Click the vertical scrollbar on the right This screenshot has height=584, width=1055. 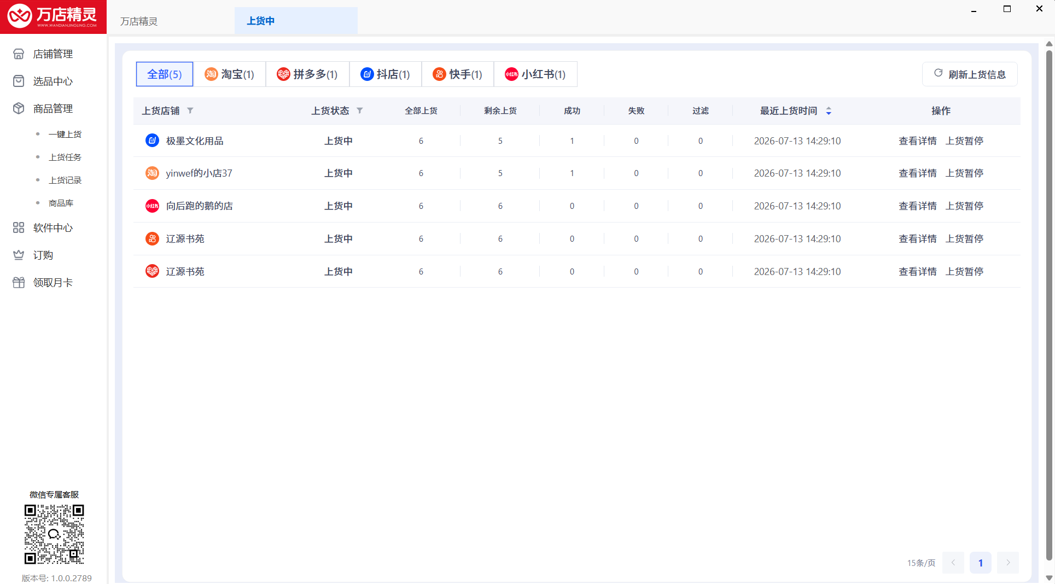[x=1049, y=306]
